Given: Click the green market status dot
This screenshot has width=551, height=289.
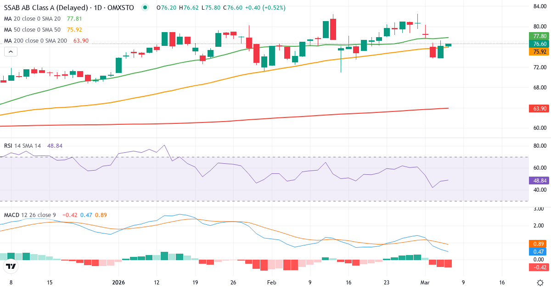Looking at the screenshot, I should 144,7.
